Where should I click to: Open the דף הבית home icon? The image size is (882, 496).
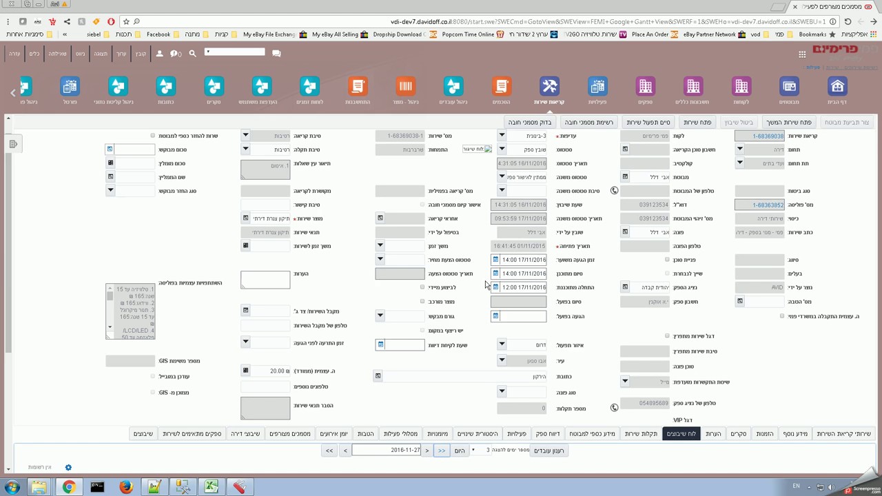pyautogui.click(x=837, y=86)
